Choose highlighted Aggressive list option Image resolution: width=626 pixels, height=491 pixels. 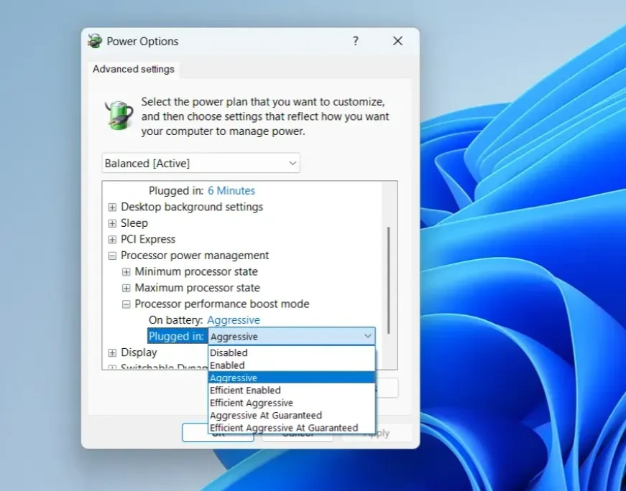pyautogui.click(x=292, y=378)
